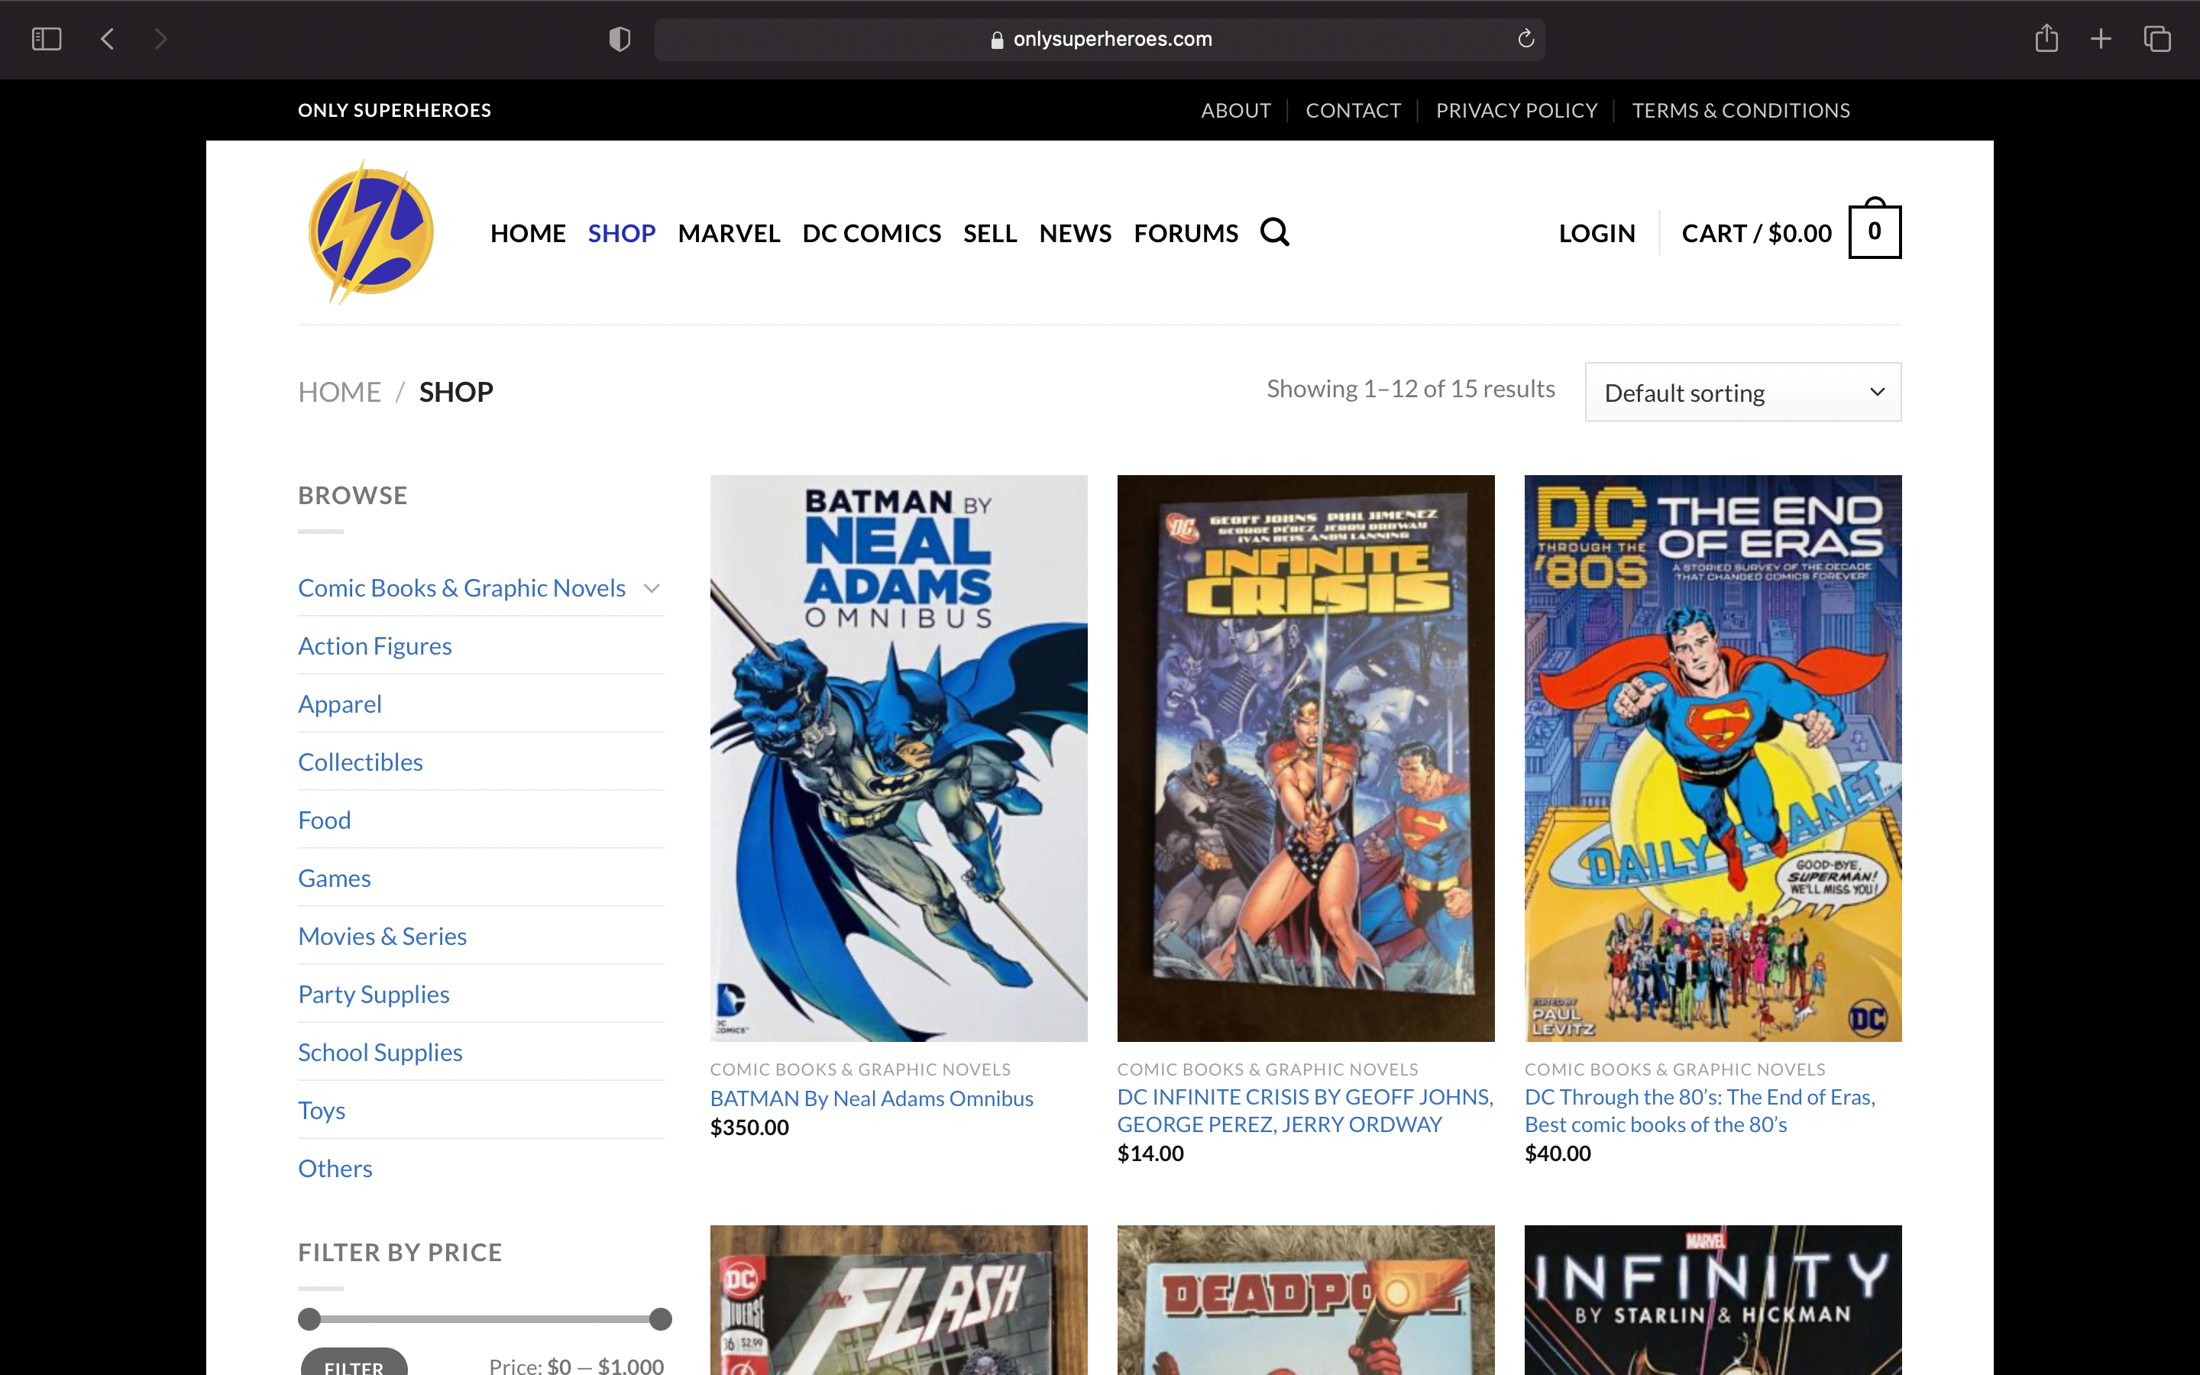Reload the page with refresh icon
This screenshot has width=2200, height=1375.
pos(1525,39)
